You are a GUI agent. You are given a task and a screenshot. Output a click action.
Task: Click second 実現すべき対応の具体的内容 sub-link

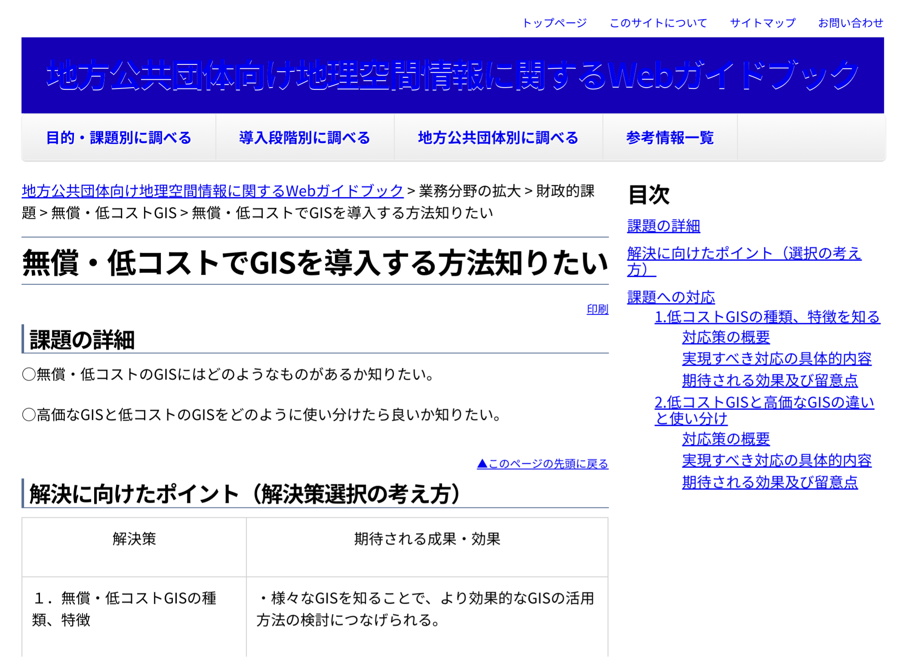(x=776, y=461)
